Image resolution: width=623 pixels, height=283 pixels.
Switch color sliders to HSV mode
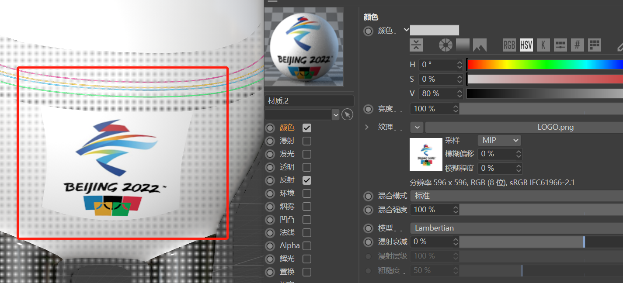point(526,45)
